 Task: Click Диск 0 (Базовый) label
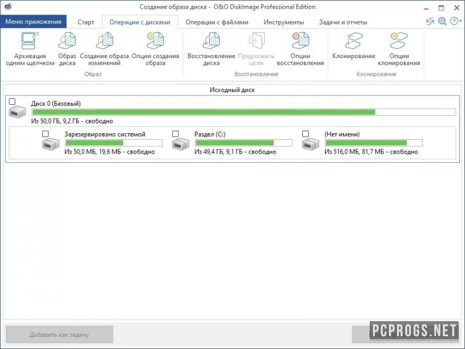point(56,104)
